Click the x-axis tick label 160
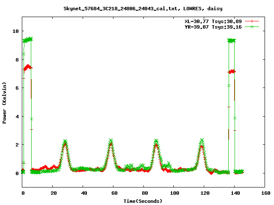Image resolution: width=274 pixels, height=205 pixels. click(265, 193)
